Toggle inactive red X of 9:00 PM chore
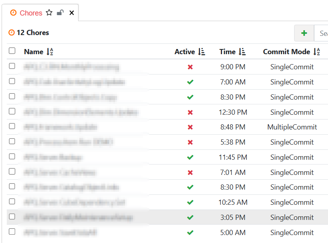Viewport: 328px width, 243px height. 190,67
